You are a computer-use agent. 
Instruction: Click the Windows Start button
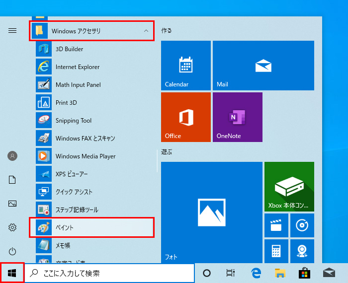coord(12,273)
